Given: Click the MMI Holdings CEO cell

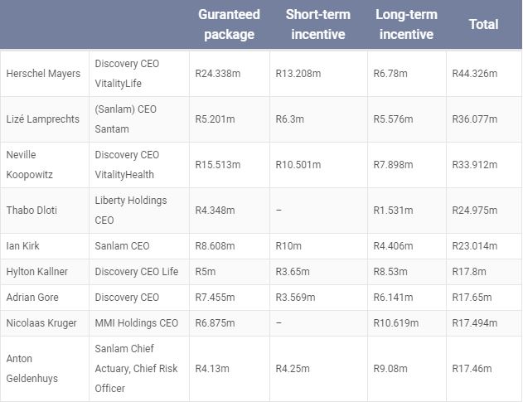Looking at the screenshot, I should 136,323.
